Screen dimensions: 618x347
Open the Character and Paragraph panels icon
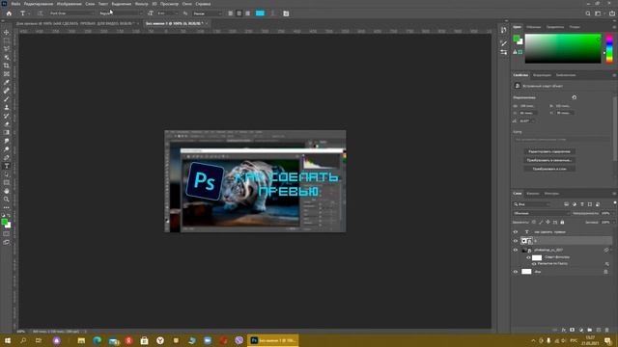pos(286,13)
